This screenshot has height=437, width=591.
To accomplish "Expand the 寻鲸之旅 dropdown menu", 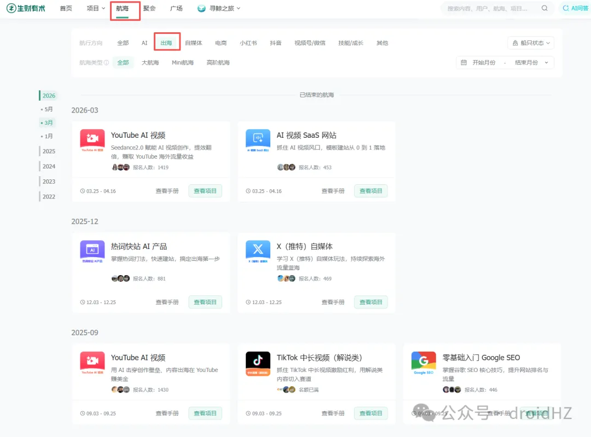I will (x=219, y=9).
